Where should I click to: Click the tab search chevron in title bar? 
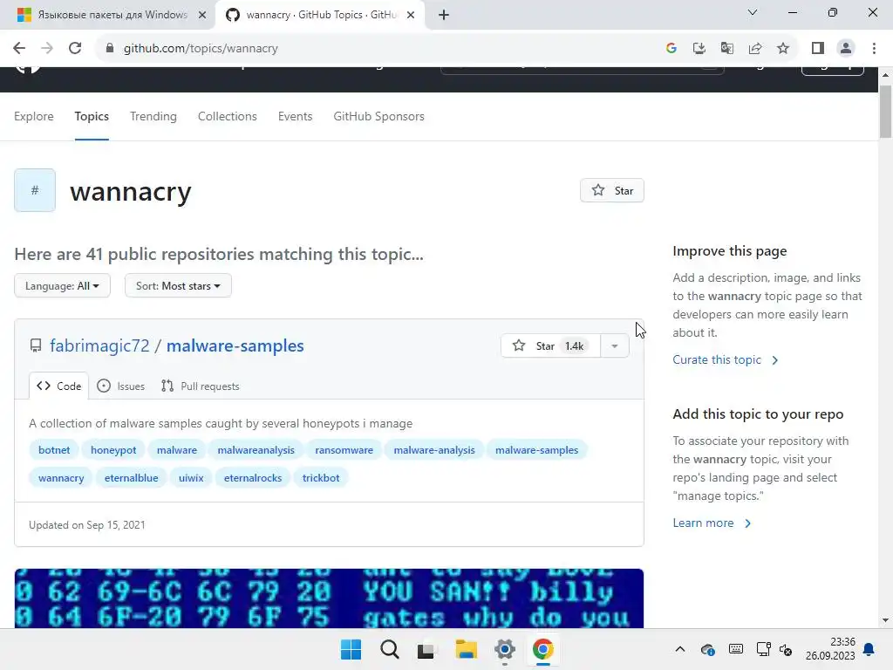(753, 12)
